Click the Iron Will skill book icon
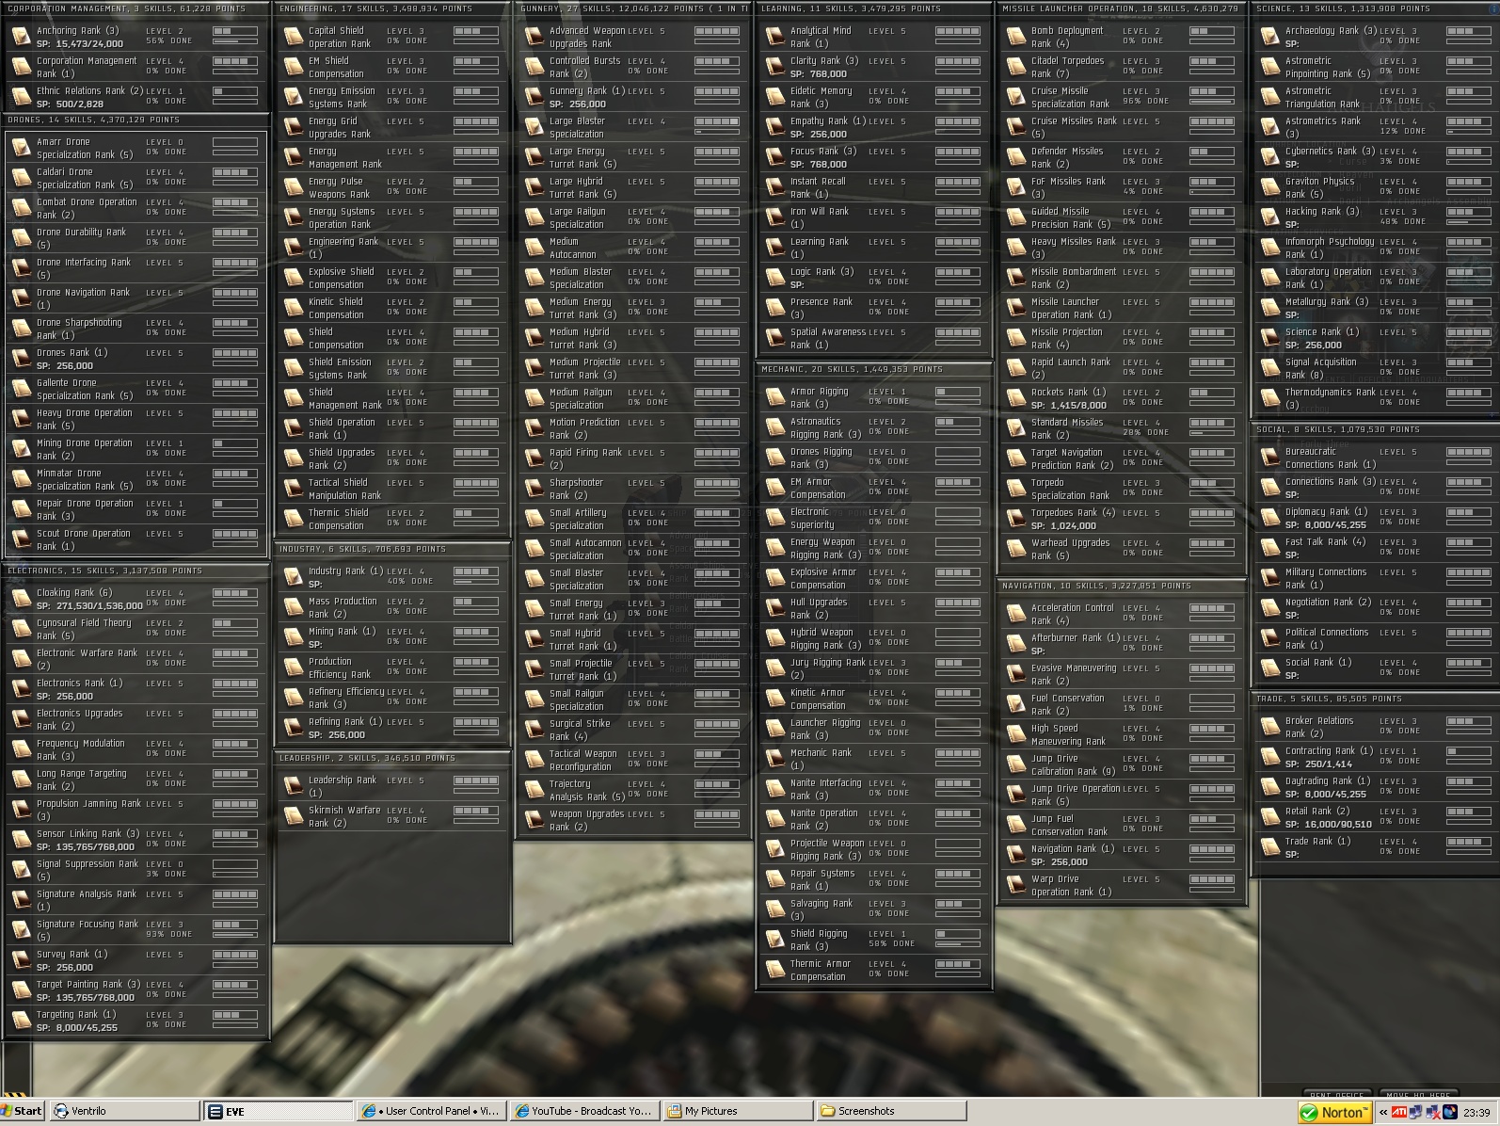The height and width of the screenshot is (1126, 1500). coord(775,217)
